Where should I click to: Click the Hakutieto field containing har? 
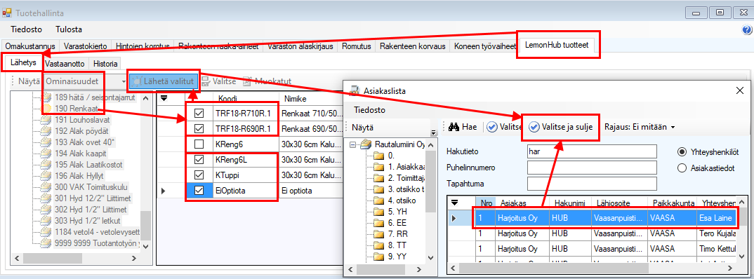coord(592,151)
